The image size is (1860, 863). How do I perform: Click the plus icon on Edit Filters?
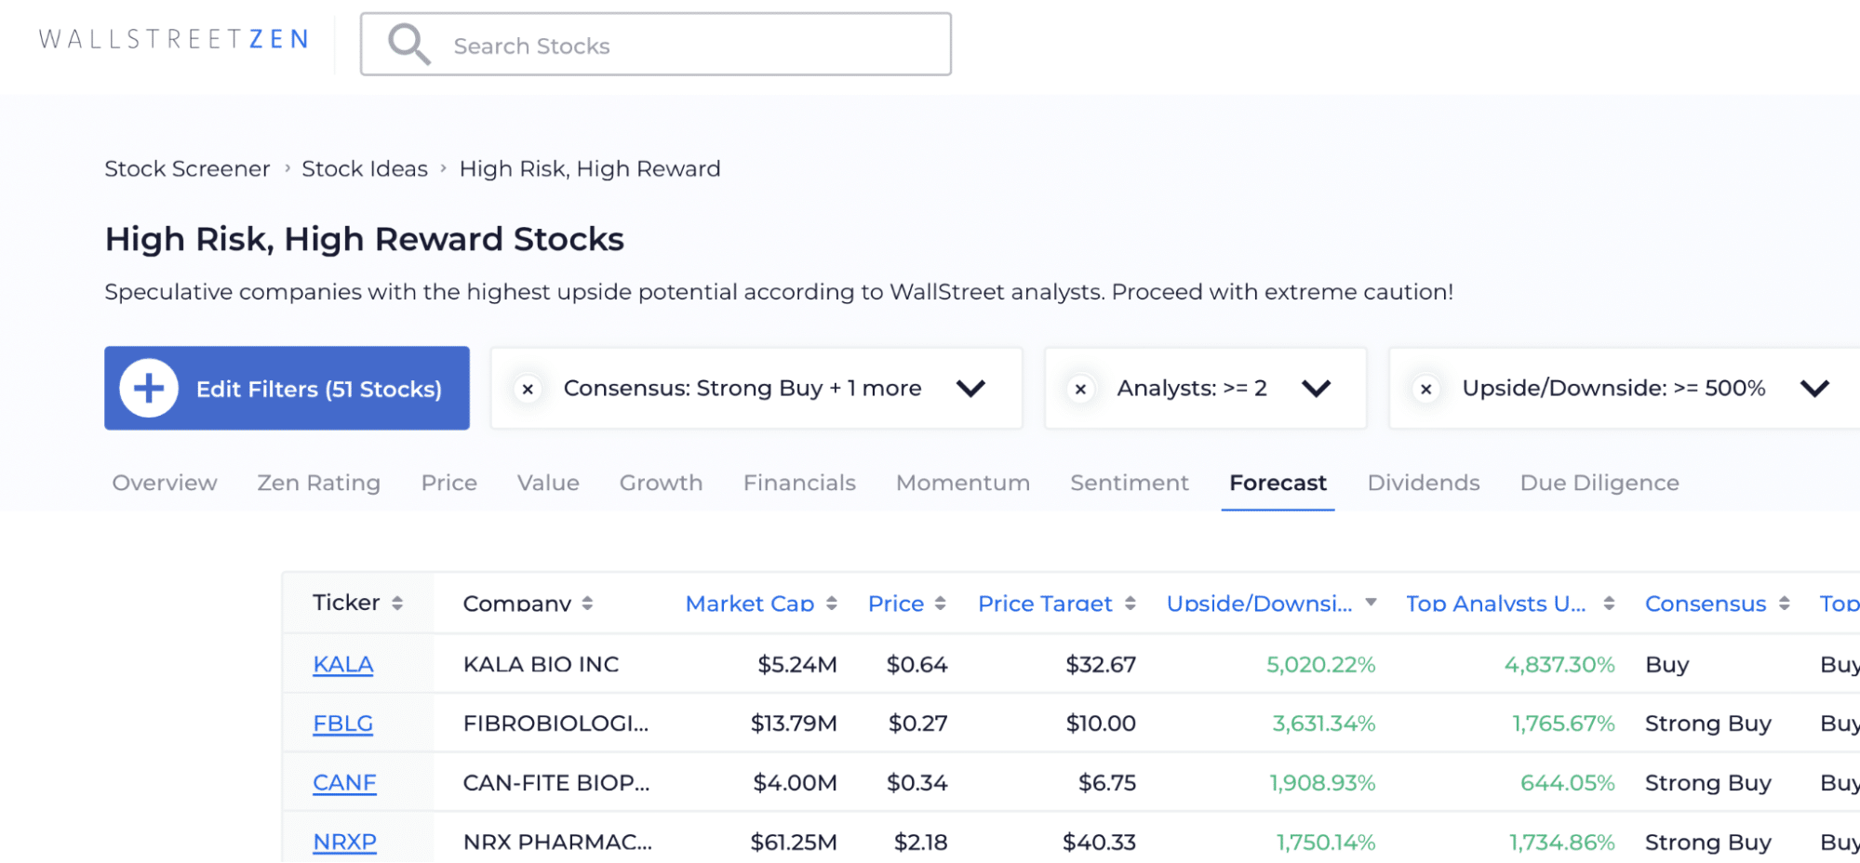[x=148, y=388]
